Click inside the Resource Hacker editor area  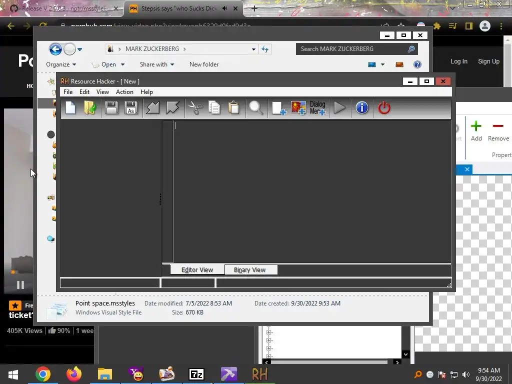click(312, 191)
